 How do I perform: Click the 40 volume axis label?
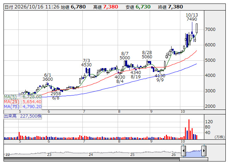coord(207,133)
